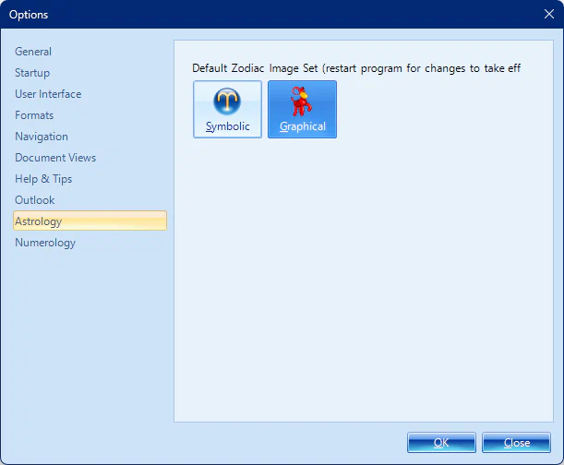Open Navigation settings
The height and width of the screenshot is (465, 564).
(42, 137)
